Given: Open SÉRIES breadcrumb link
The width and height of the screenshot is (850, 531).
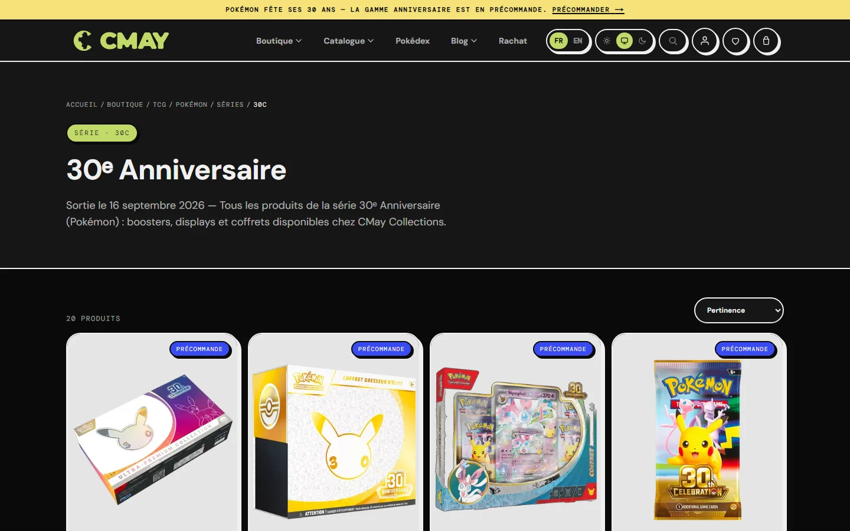Looking at the screenshot, I should 230,104.
